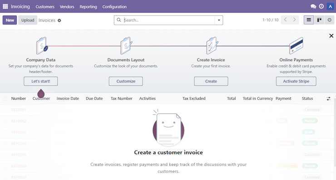Click the search magnifier icon
The image size is (336, 180).
(119, 20)
